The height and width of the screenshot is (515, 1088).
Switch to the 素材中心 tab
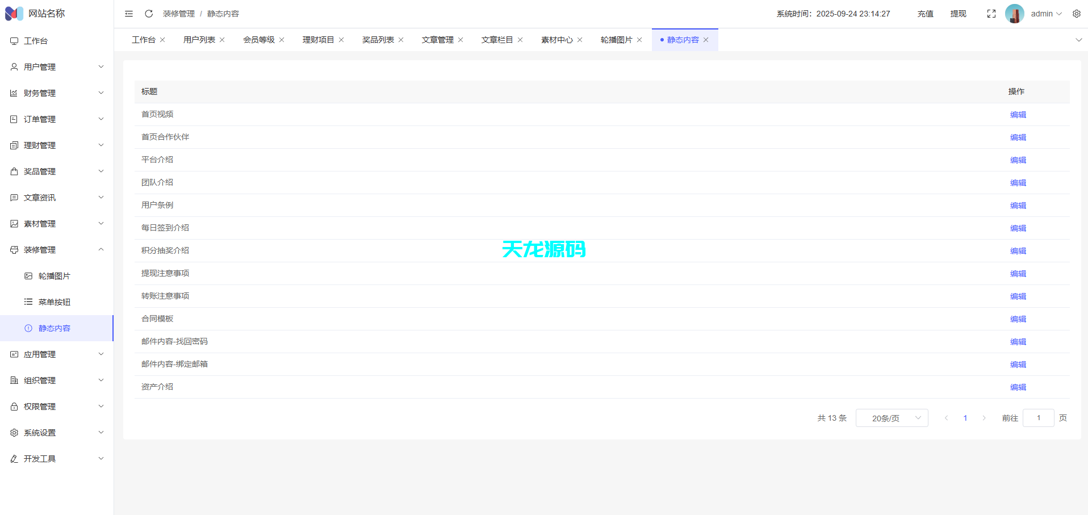click(x=557, y=39)
